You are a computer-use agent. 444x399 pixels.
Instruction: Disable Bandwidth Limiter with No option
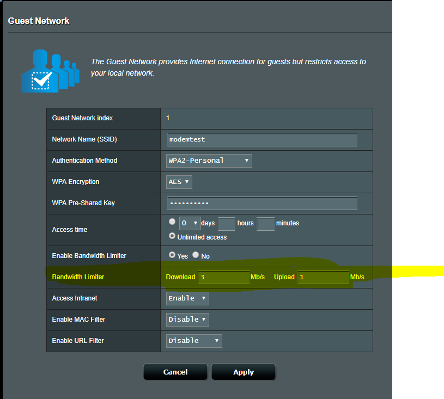click(x=196, y=255)
